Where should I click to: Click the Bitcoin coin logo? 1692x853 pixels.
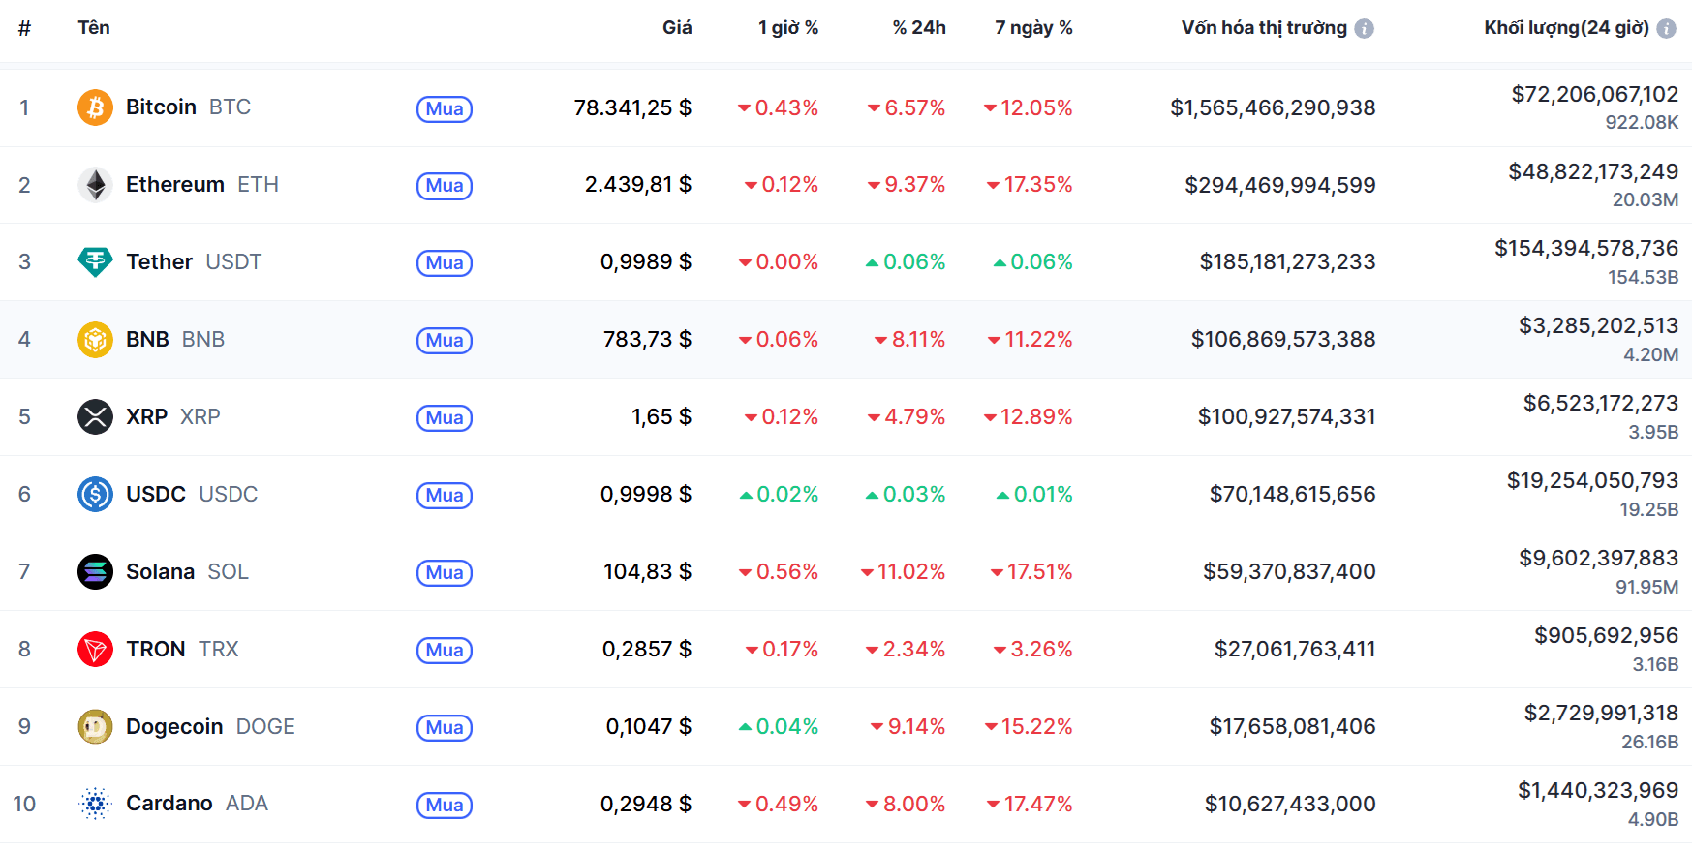[x=95, y=107]
